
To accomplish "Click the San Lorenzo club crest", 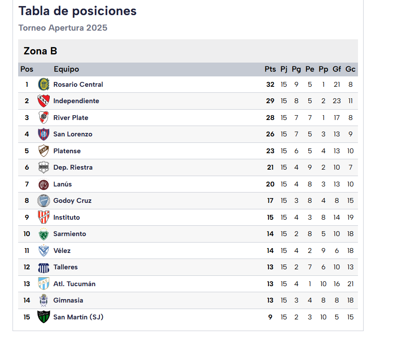I will [x=44, y=134].
